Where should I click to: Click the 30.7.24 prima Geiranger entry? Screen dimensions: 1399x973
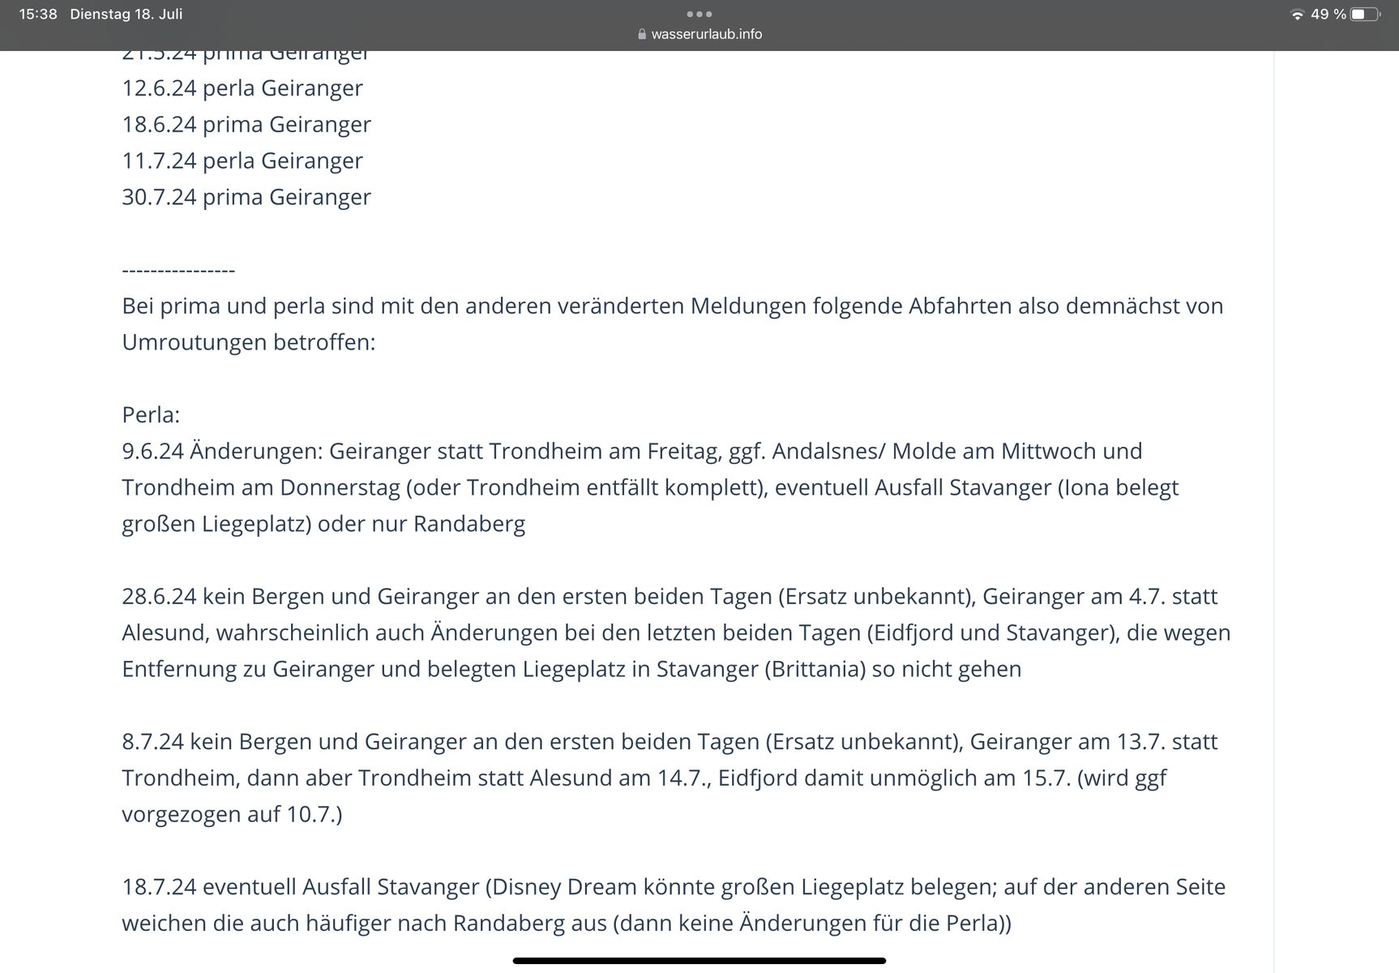click(x=246, y=197)
